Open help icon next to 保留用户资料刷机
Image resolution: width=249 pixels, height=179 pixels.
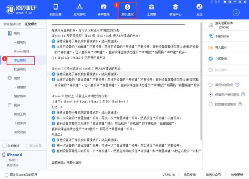[x=243, y=95]
